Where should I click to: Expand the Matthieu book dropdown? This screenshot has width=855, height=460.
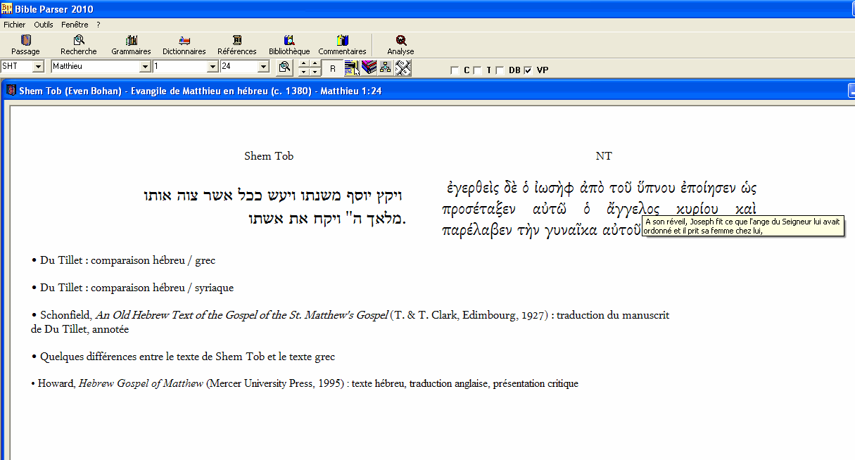click(146, 66)
